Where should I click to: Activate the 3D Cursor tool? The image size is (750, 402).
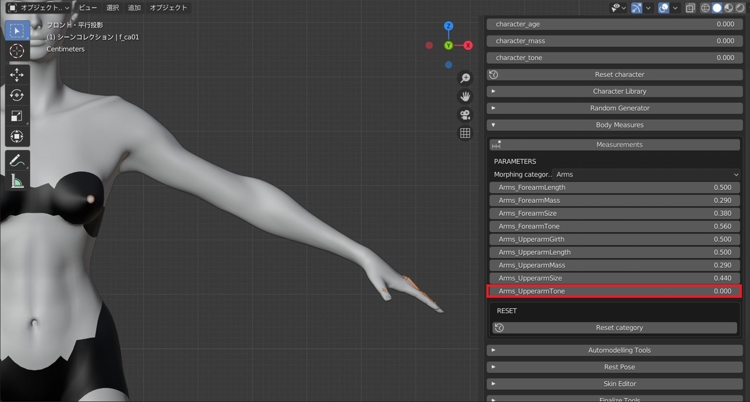(x=17, y=51)
